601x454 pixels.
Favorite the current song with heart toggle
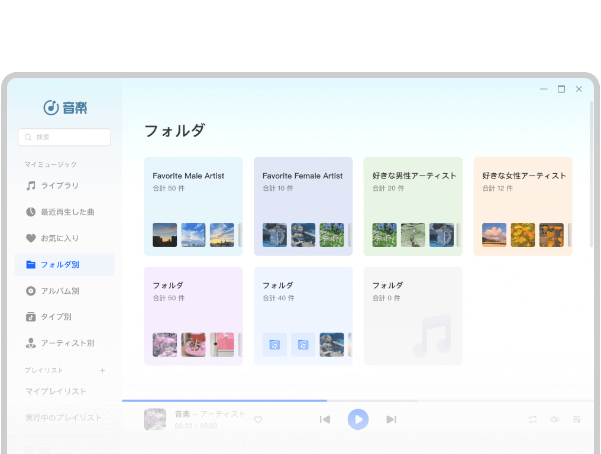tap(258, 419)
